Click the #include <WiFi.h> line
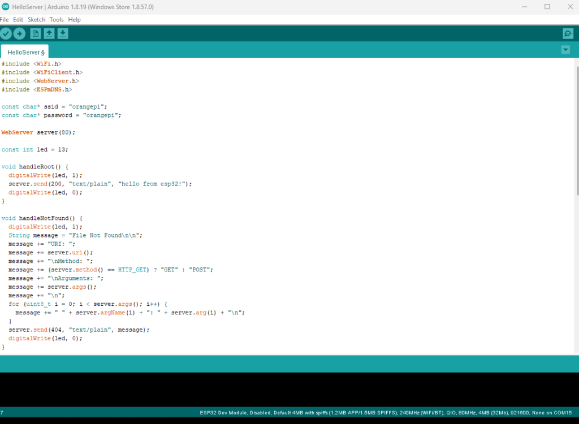Screen dimensions: 579x424 tap(32, 63)
